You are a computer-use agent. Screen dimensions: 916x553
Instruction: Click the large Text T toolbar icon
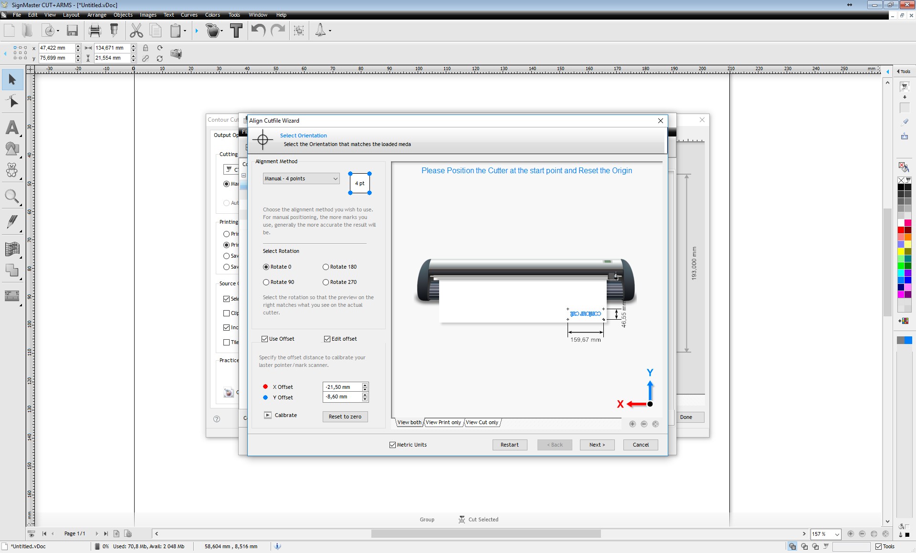coord(236,31)
